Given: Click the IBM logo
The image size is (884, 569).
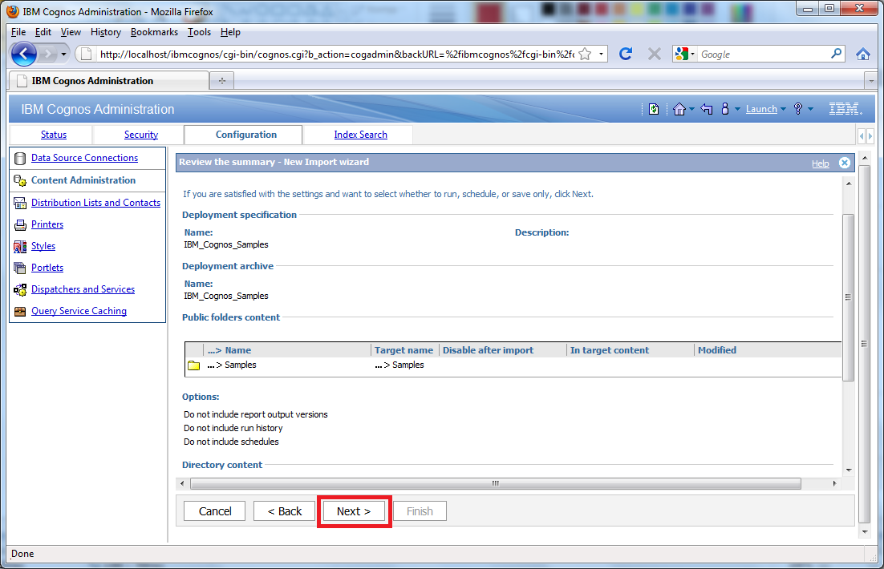Looking at the screenshot, I should click(x=845, y=109).
